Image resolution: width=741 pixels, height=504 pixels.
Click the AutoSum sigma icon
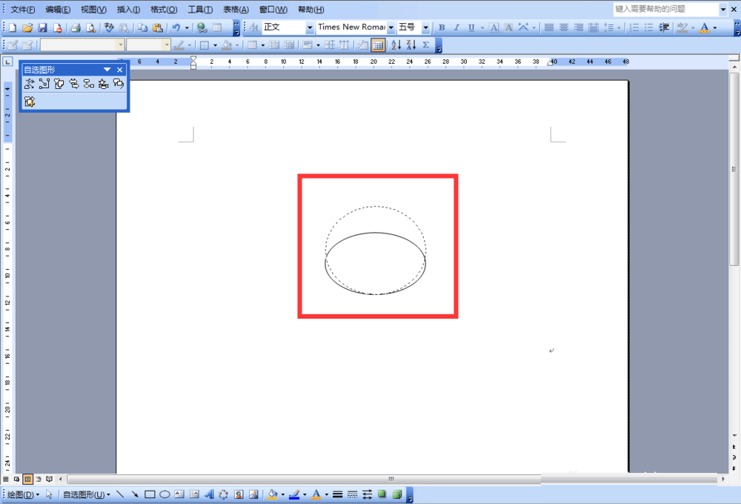point(426,45)
